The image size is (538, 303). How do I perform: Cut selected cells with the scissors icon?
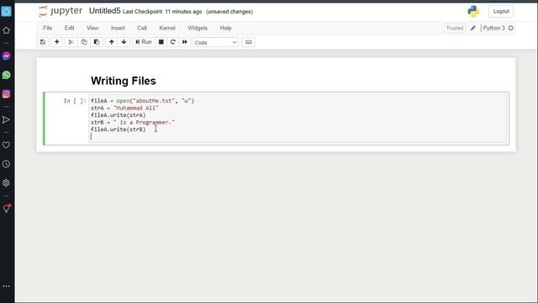coord(71,42)
